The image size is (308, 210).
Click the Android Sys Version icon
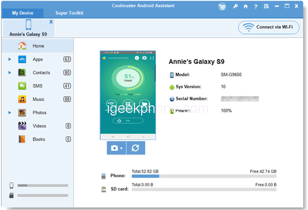tap(172, 87)
